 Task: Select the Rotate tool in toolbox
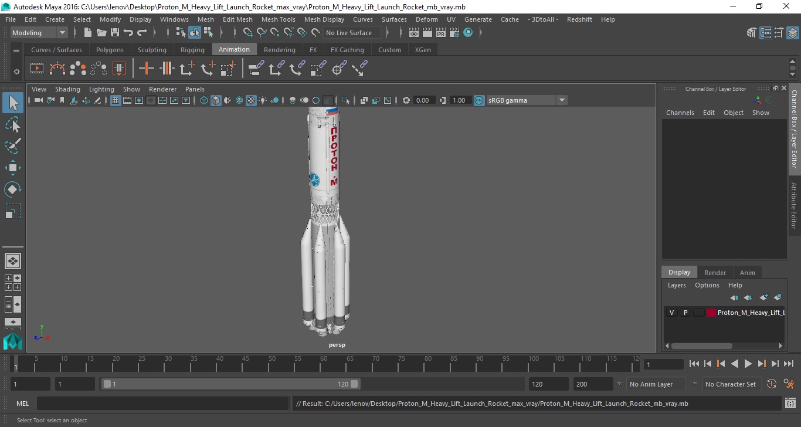[x=13, y=189]
